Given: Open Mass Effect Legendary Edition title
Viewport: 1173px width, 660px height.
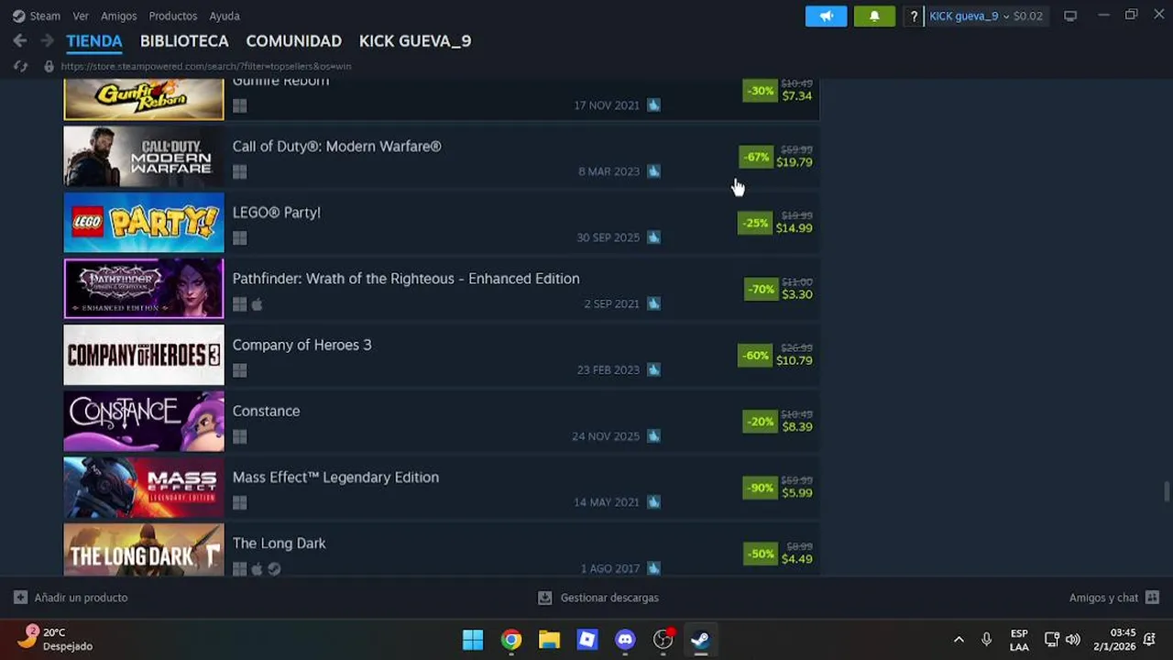Looking at the screenshot, I should pos(336,477).
